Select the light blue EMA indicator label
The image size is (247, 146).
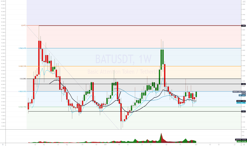click(241, 103)
